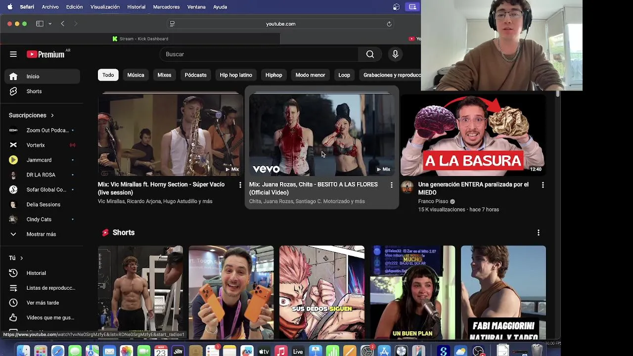This screenshot has width=633, height=356.
Task: Open Vorterix subscription channel
Action: [x=42, y=145]
